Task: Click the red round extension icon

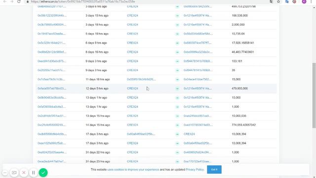Action: click(x=294, y=1)
